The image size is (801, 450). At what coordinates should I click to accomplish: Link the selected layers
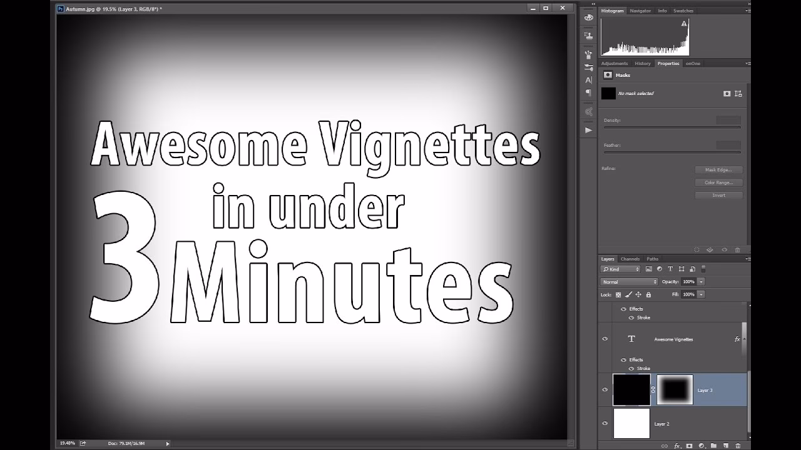click(x=665, y=446)
